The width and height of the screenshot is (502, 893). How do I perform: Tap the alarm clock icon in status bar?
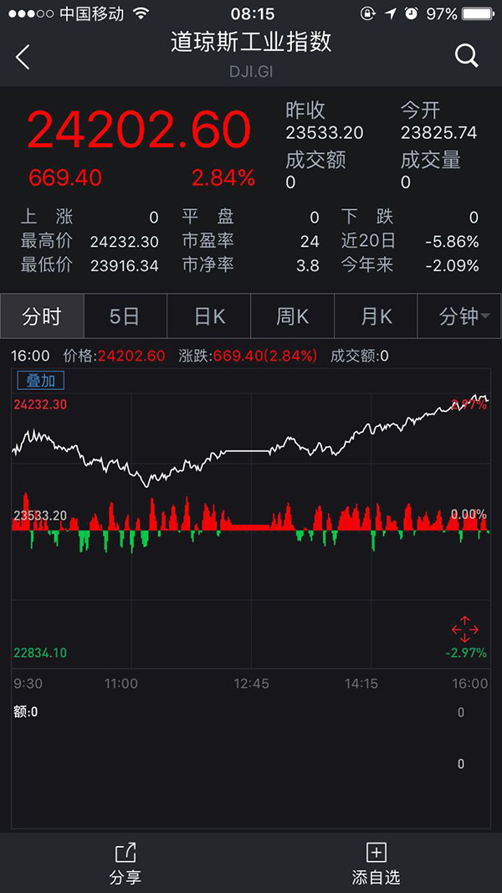tap(412, 13)
